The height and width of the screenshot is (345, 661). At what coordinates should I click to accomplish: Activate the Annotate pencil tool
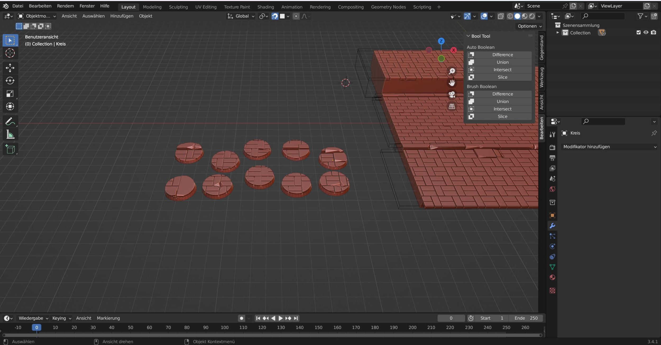click(10, 122)
